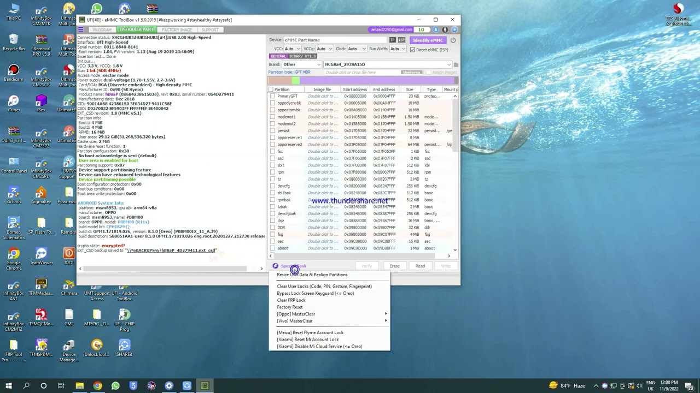Click the amzad2290@gmail.com account badge
The image size is (700, 393).
(392, 29)
